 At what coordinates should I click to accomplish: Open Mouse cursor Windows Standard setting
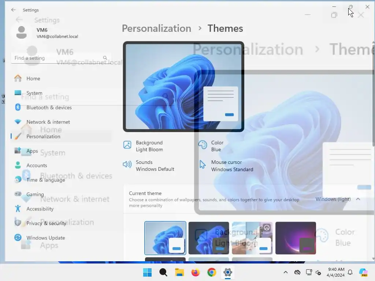pyautogui.click(x=226, y=166)
